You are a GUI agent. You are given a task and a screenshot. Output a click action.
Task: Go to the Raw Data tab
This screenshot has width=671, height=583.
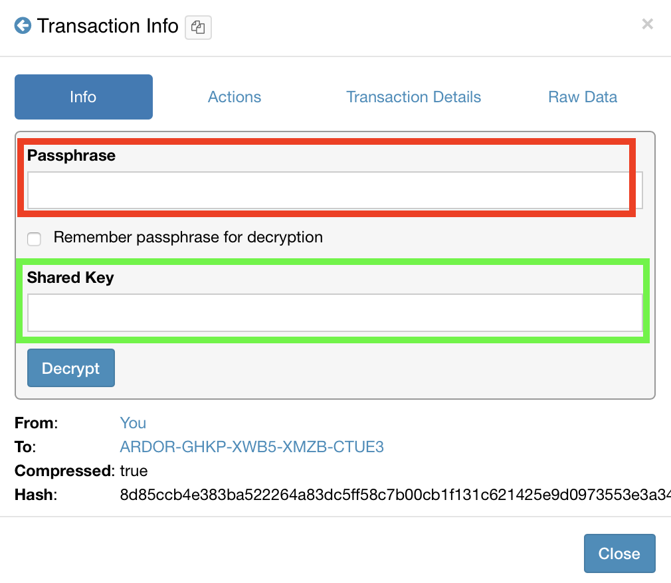pyautogui.click(x=583, y=97)
